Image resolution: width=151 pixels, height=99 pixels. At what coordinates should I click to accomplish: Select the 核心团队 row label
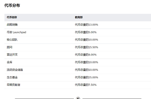pos(12,40)
